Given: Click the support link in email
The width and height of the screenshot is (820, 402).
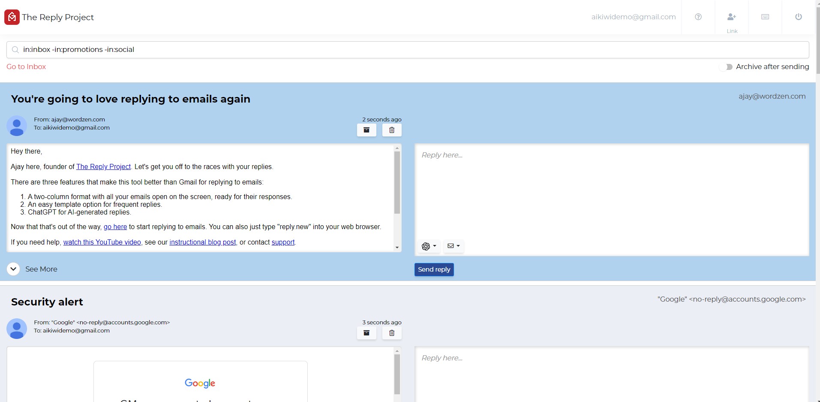Looking at the screenshot, I should point(283,242).
